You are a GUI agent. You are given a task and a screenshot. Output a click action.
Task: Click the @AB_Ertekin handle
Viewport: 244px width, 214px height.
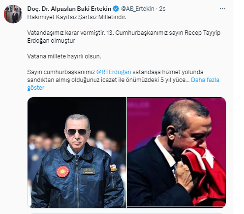point(138,9)
